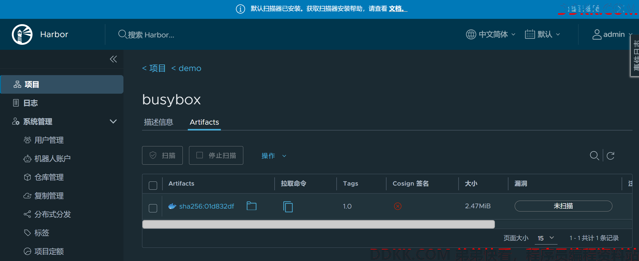The image size is (639, 261).
Task: Click the 日志 logs icon in sidebar
Action: (16, 103)
